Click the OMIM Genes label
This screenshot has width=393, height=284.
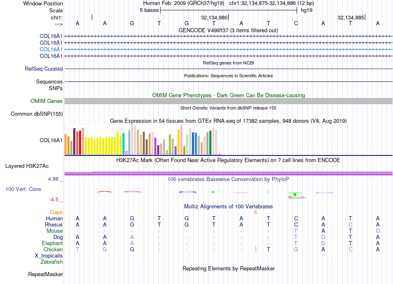point(47,101)
